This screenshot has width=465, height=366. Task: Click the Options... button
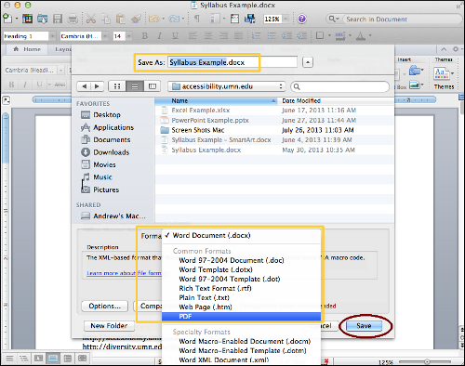[x=105, y=307]
